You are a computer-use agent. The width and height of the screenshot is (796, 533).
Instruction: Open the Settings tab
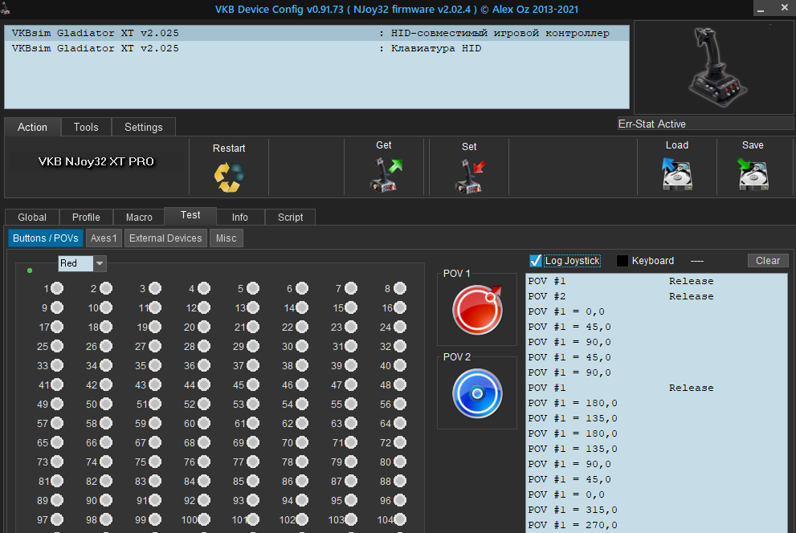tap(144, 128)
